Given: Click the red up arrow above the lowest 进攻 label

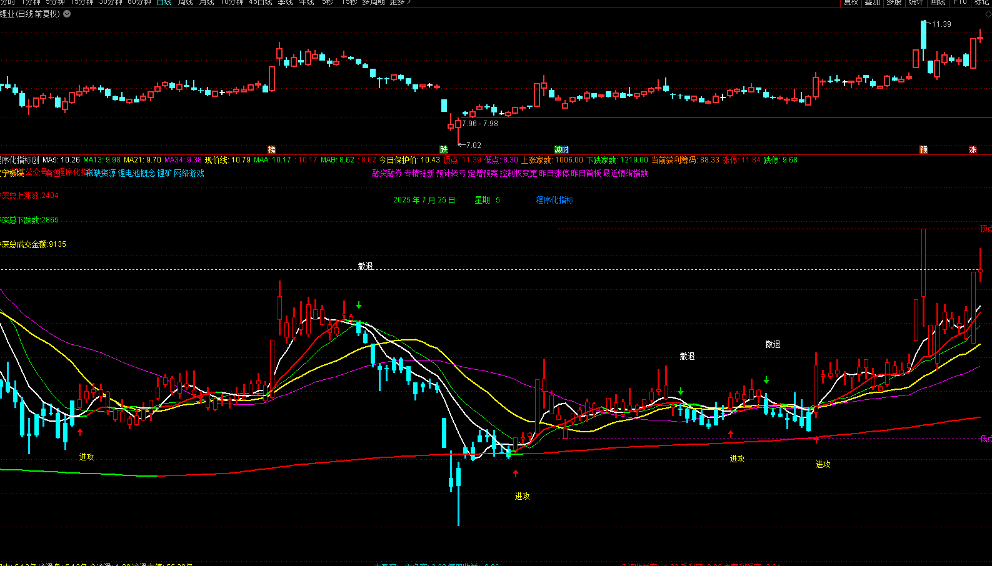Looking at the screenshot, I should [x=516, y=474].
